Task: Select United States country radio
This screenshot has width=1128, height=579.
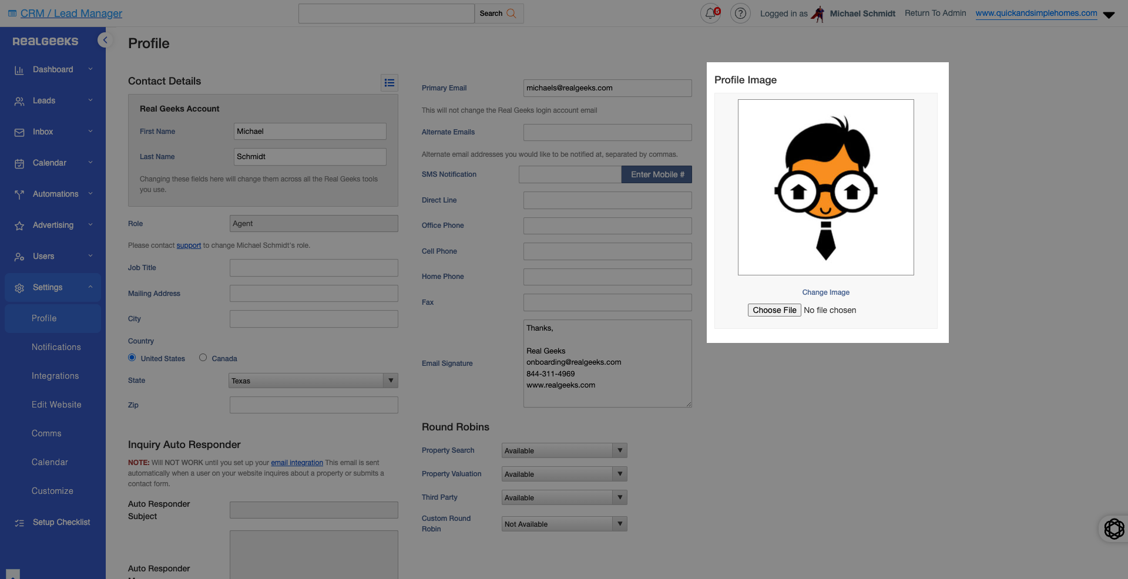Action: point(132,358)
